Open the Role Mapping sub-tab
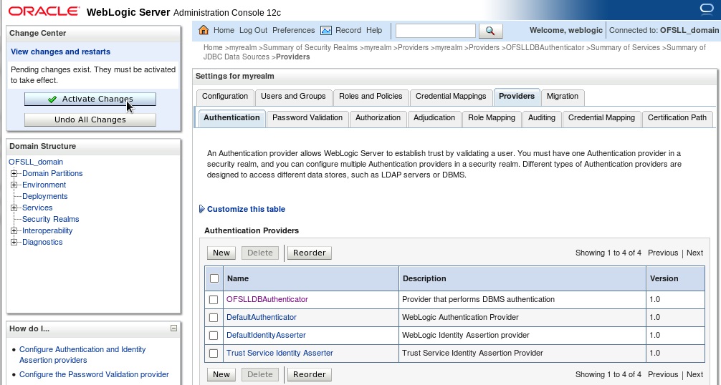 492,118
